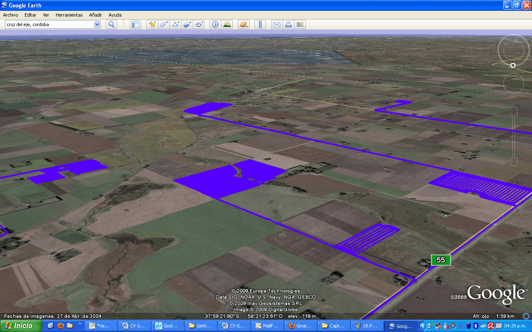Screen dimensions: 532x332
Task: Add an image overlay
Action: (x=187, y=24)
